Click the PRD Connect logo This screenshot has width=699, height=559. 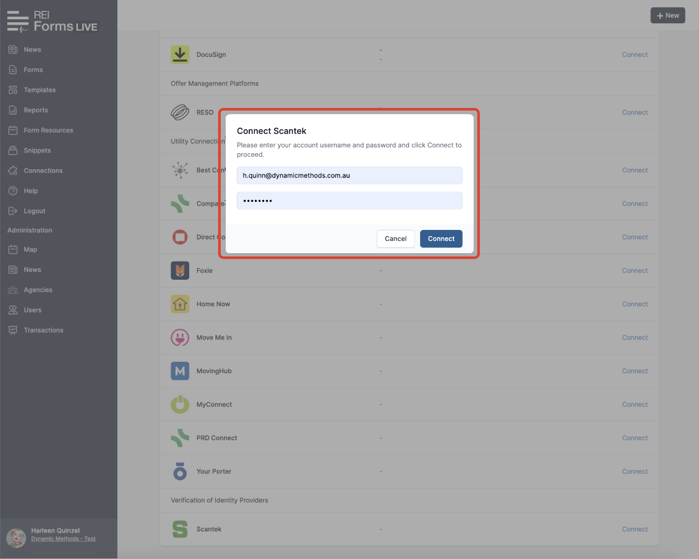180,438
